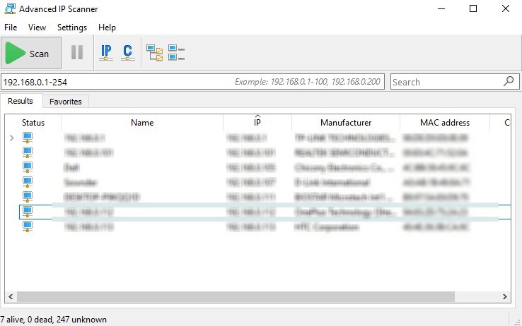Select the third device's computer icon
This screenshot has width=522, height=326.
click(28, 167)
